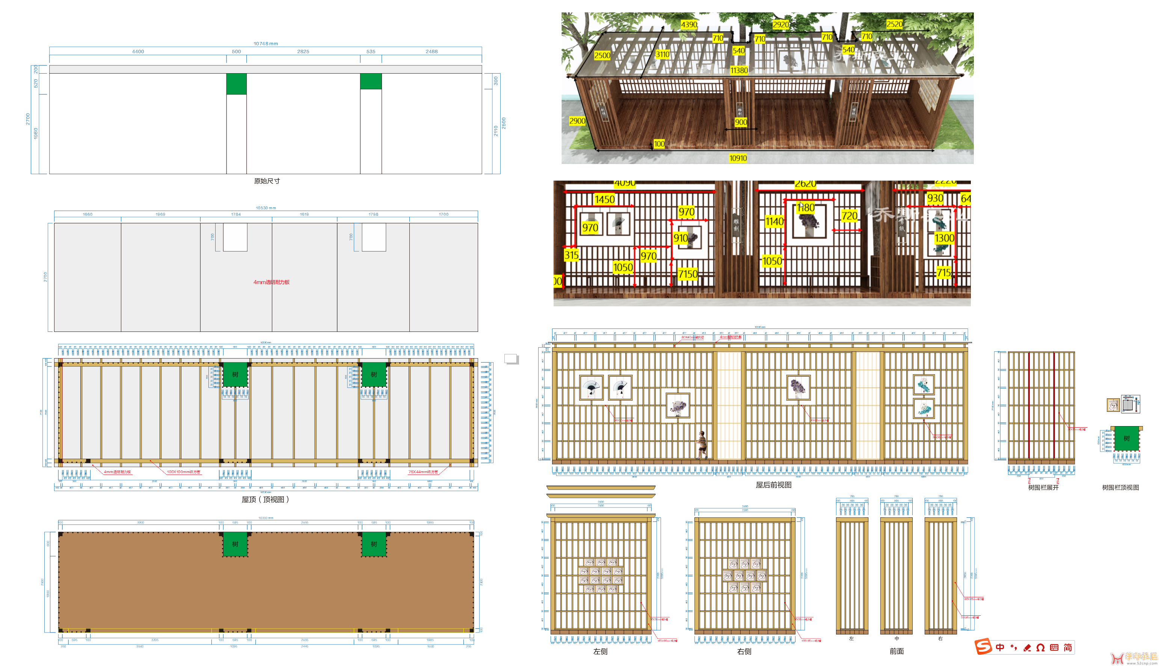Screen dimensions: 1159x666
Task: Open handwriting input via the pen icon
Action: click(x=1027, y=648)
